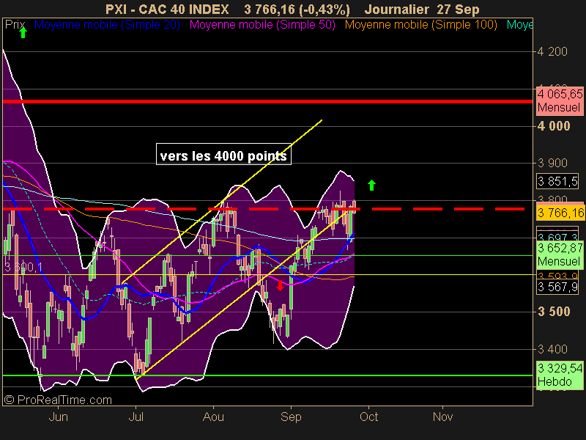Click the 3 600,1 label on chart left
The image size is (586, 440).
tap(23, 267)
